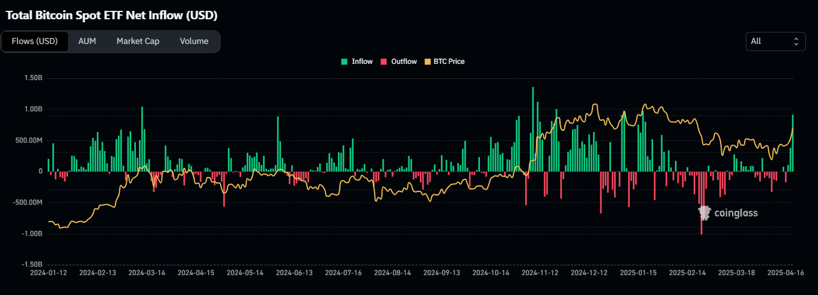This screenshot has width=818, height=295.
Task: Open the All time range dropdown
Action: (775, 42)
